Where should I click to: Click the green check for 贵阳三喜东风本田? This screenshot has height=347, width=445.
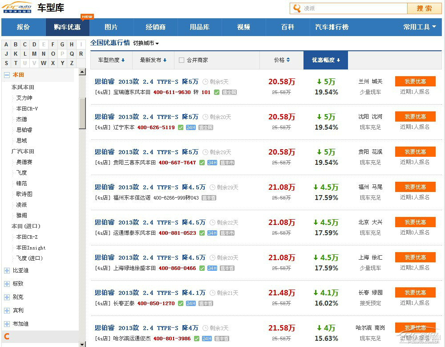pyautogui.click(x=202, y=163)
